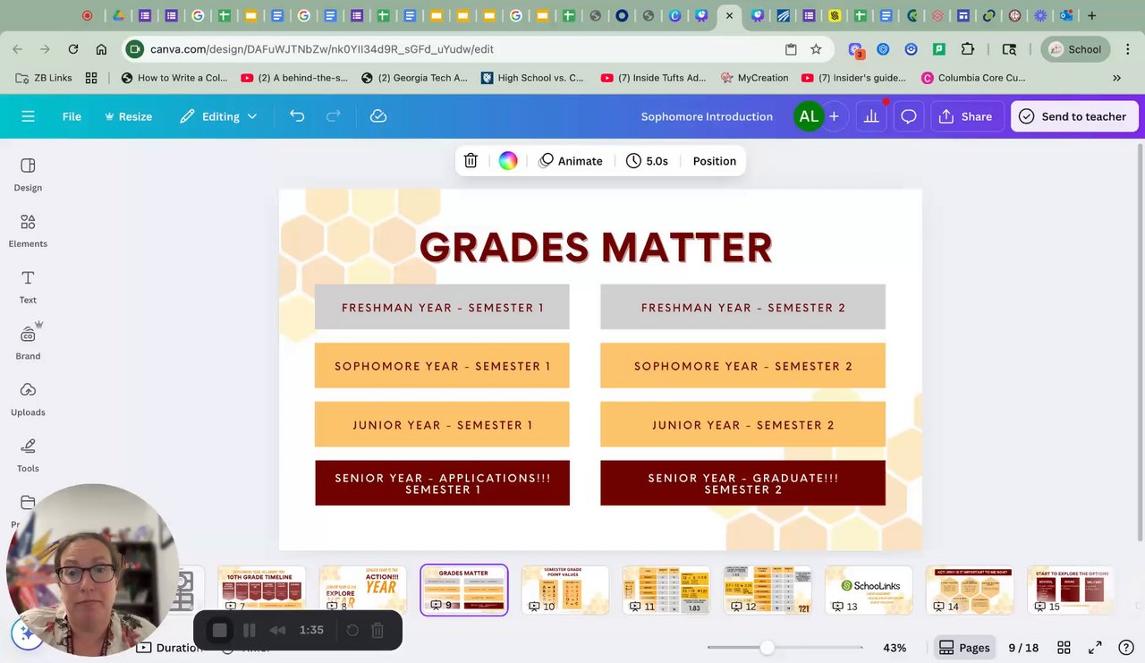Open grid view of all pages
Viewport: 1145px width, 663px height.
[x=1064, y=648]
